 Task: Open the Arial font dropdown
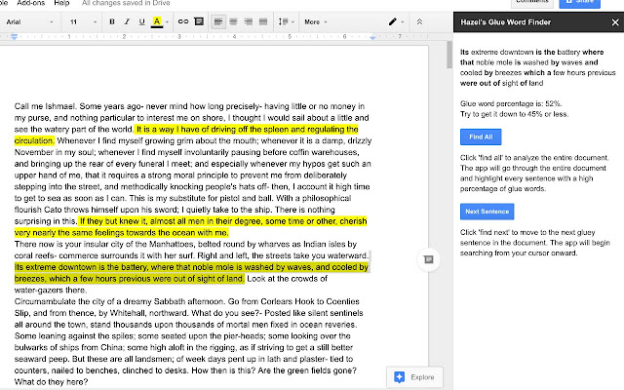coord(27,20)
